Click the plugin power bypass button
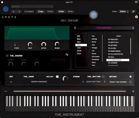The height and width of the screenshot is (118, 139). tap(6, 9)
